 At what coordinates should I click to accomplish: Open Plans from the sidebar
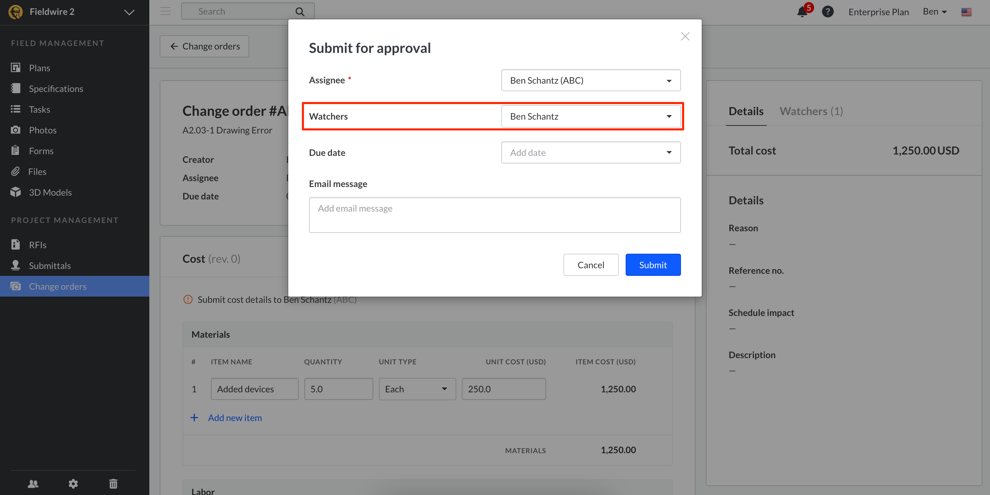pos(39,68)
